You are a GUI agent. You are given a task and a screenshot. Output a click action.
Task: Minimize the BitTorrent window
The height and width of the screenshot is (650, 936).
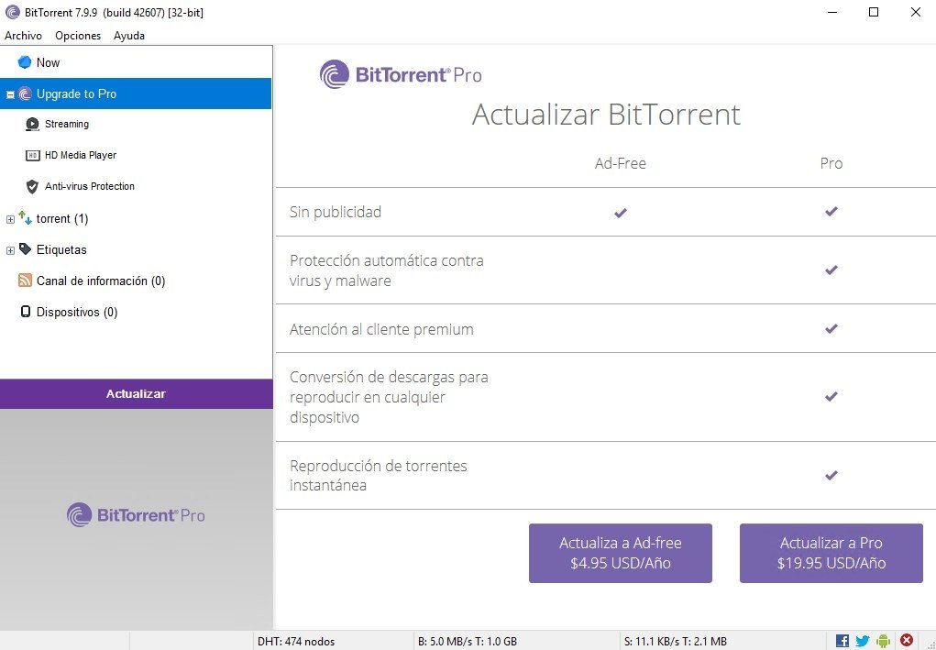pos(831,12)
